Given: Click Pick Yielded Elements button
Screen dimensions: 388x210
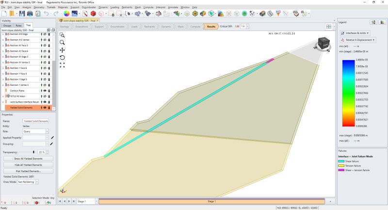Looking at the screenshot, I should pyautogui.click(x=28, y=171).
